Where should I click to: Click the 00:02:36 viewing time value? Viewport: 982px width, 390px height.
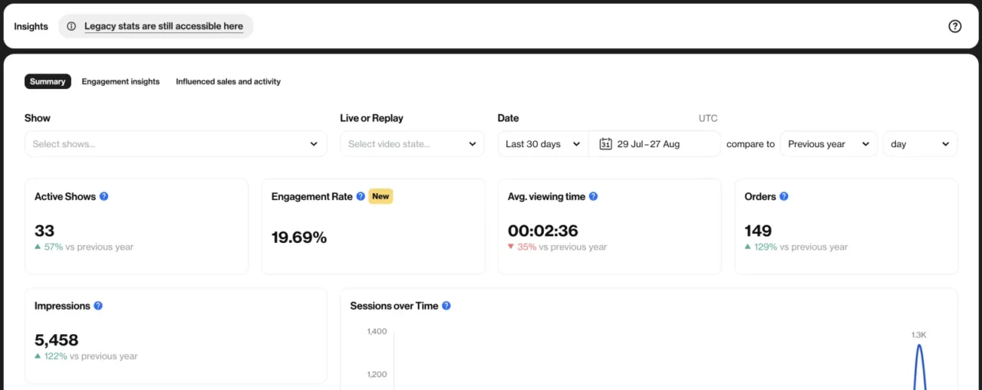point(543,231)
